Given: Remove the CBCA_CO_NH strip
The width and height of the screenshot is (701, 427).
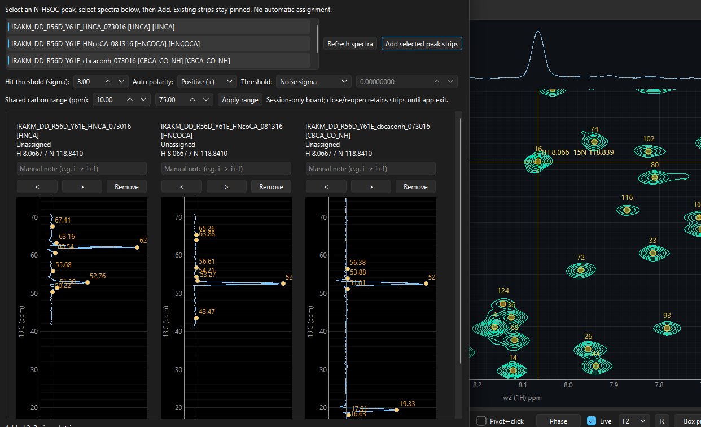Looking at the screenshot, I should click(x=416, y=186).
